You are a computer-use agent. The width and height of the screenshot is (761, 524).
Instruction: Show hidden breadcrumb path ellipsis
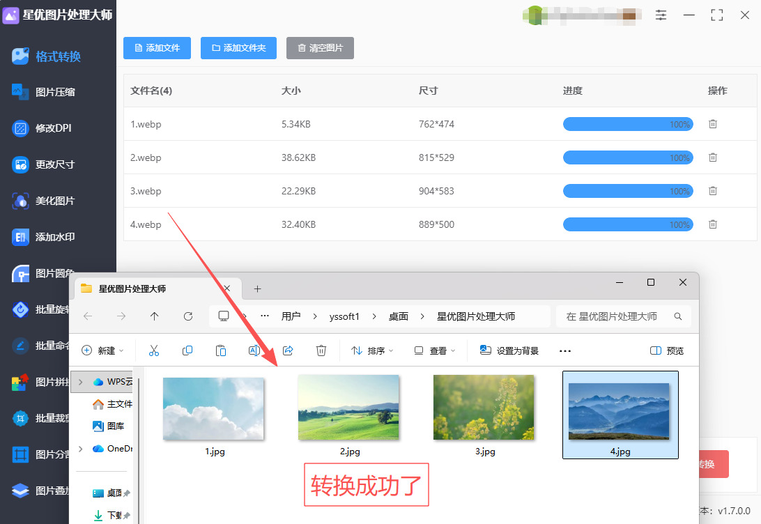point(265,316)
